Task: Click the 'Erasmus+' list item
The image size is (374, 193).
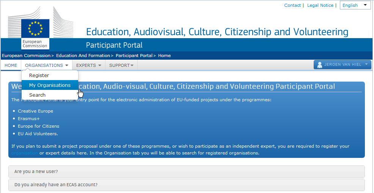Action: (x=28, y=119)
